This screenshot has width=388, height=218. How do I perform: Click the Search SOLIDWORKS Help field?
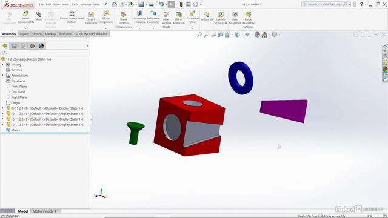click(325, 4)
